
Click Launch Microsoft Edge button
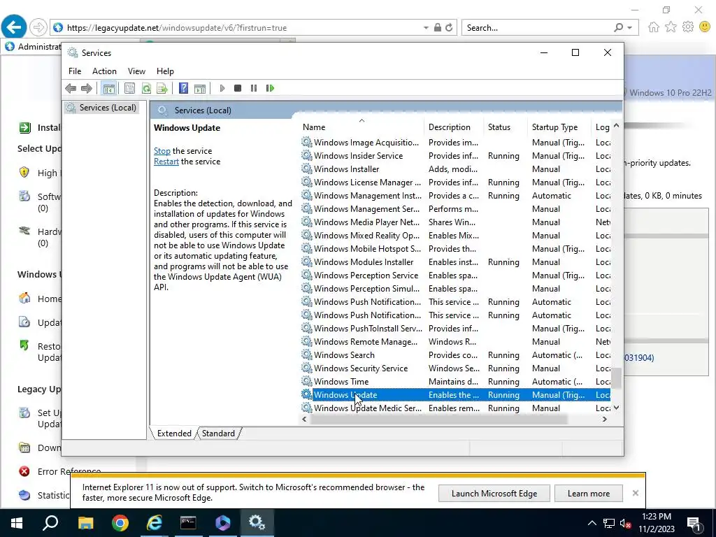494,494
